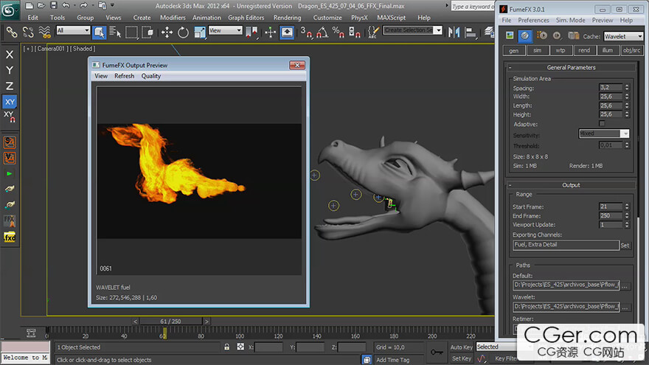Open the Graph Editors menu
649x365 pixels.
coord(246,18)
